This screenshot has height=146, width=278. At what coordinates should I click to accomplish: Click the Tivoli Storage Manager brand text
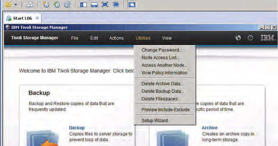click(35, 38)
